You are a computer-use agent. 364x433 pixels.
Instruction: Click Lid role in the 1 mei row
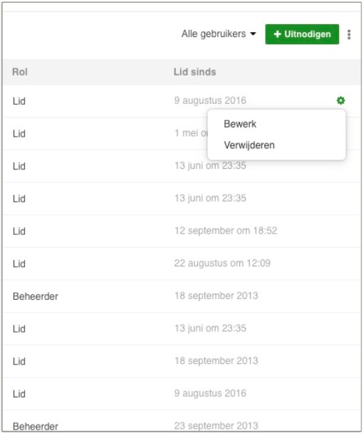point(19,134)
